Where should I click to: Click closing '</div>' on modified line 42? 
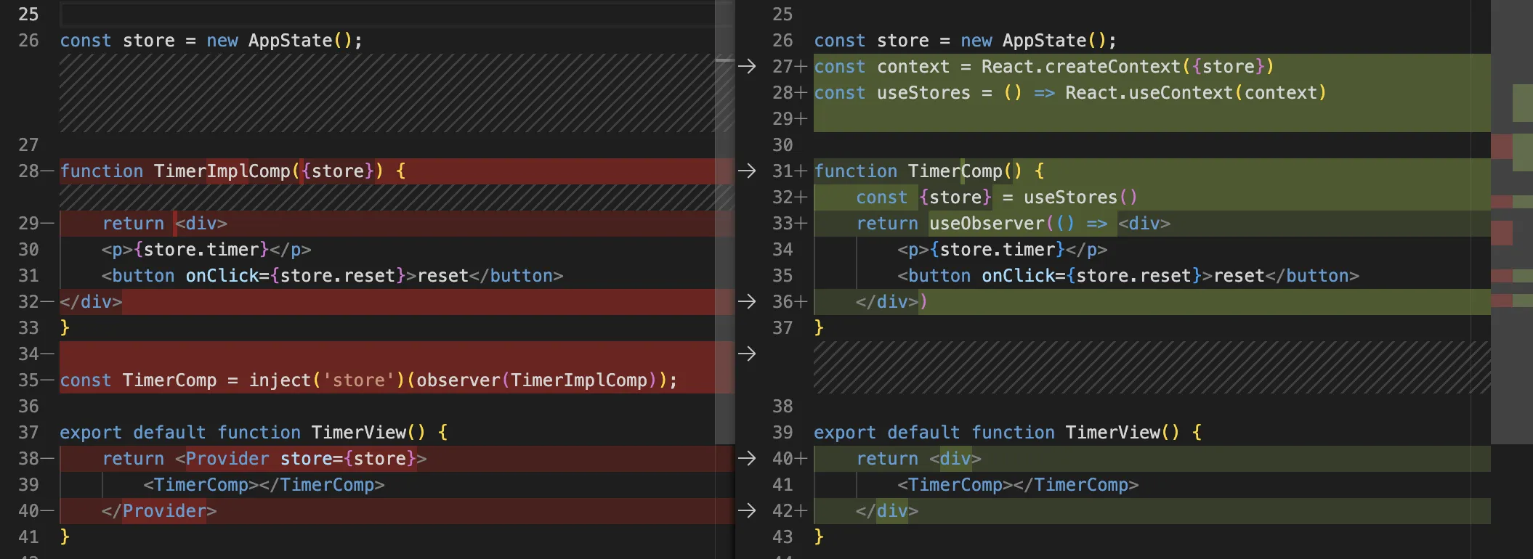tap(887, 511)
